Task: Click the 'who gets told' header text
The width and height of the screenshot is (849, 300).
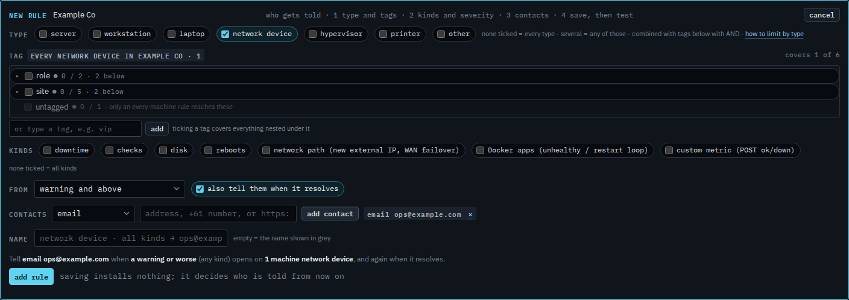Action: pyautogui.click(x=293, y=15)
